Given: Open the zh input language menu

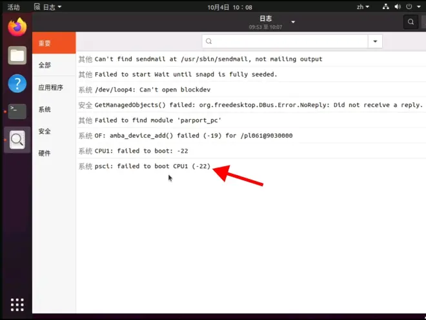Looking at the screenshot, I should pyautogui.click(x=363, y=7).
